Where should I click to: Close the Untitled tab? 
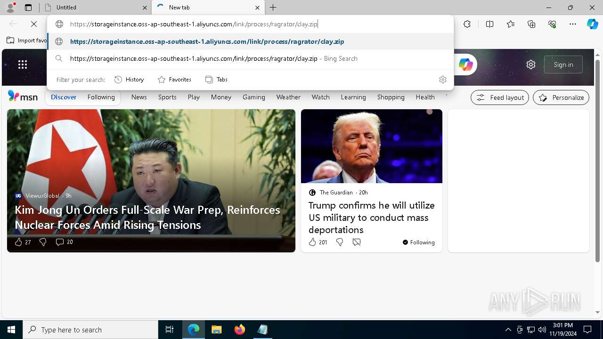click(145, 8)
